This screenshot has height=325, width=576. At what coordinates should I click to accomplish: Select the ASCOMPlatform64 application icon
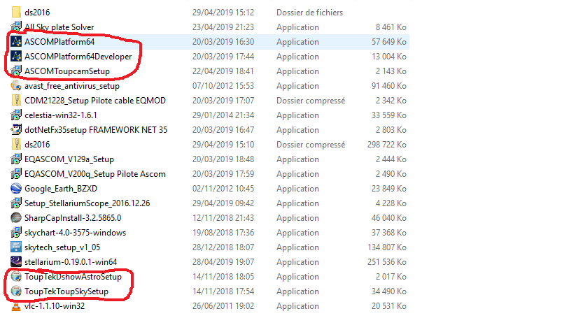point(17,42)
